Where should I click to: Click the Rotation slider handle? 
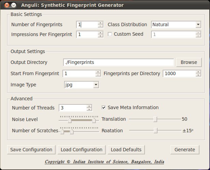(155, 130)
